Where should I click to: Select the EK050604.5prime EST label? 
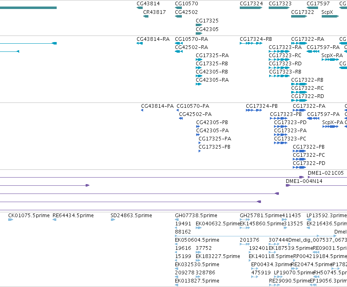197,240
